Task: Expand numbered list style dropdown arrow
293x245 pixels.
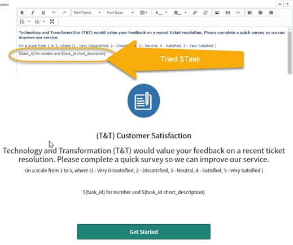Action: 44,21
